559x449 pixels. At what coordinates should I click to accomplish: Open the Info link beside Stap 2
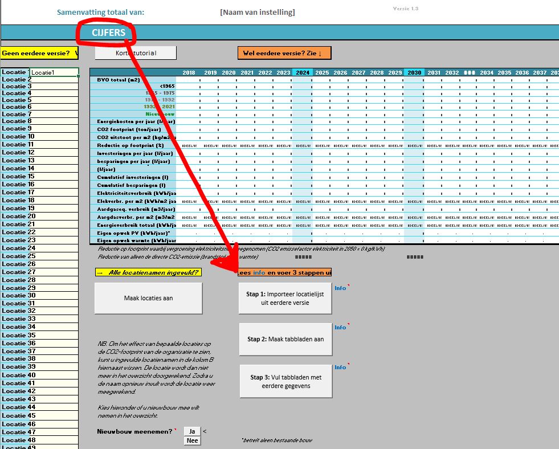coord(340,327)
